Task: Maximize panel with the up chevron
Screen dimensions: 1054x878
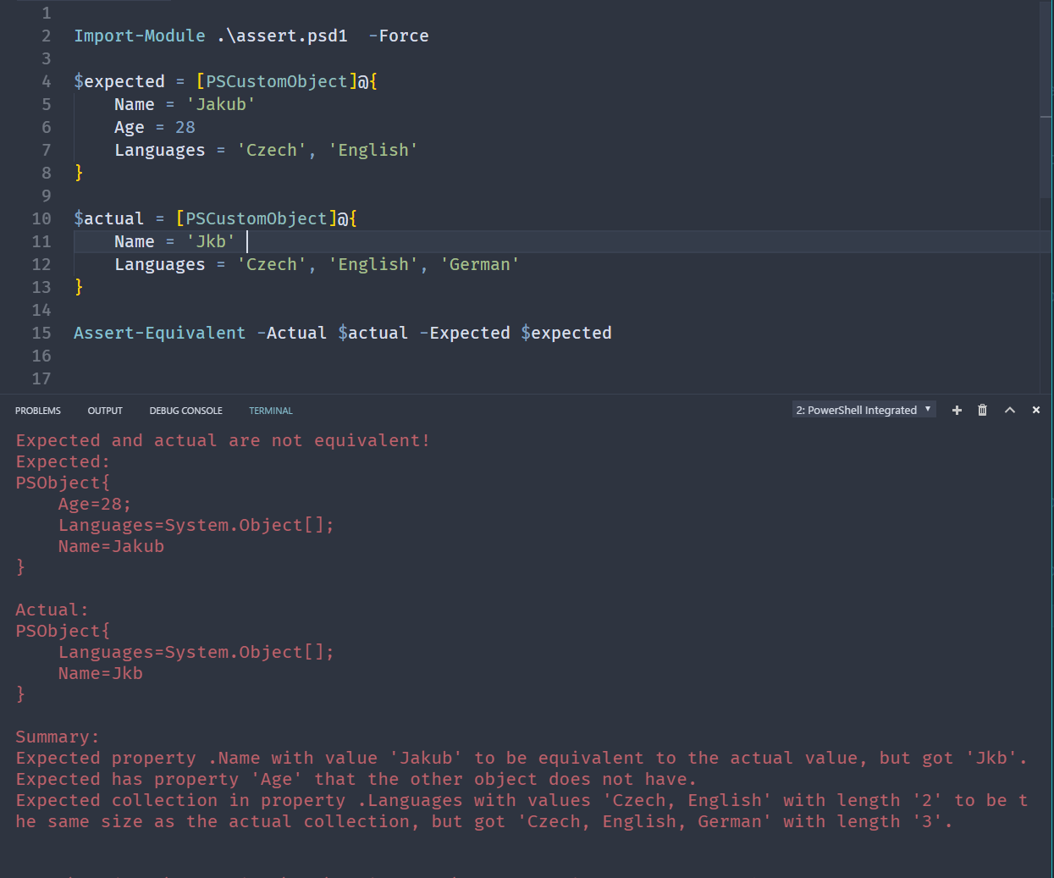Action: click(x=1009, y=410)
